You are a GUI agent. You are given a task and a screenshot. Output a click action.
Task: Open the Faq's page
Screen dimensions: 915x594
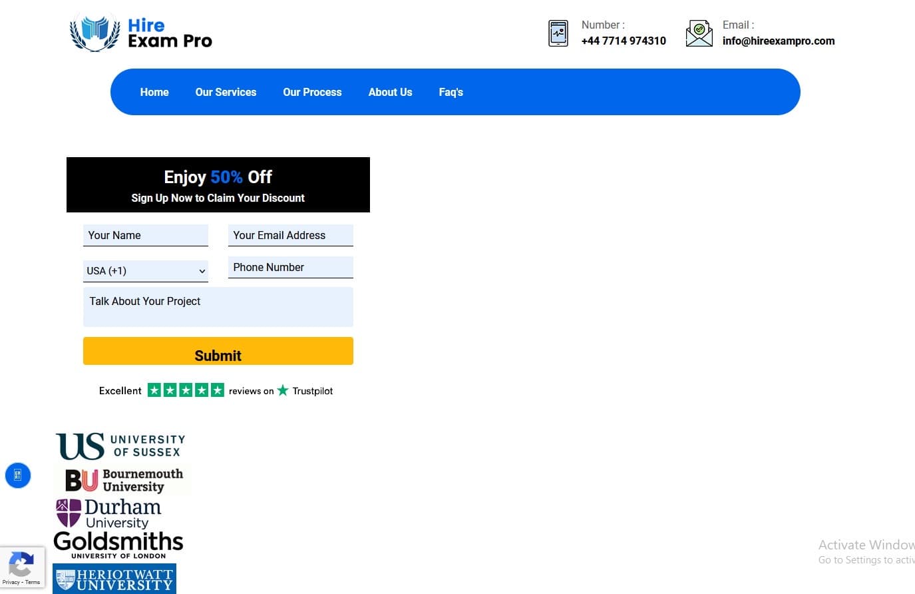(451, 92)
